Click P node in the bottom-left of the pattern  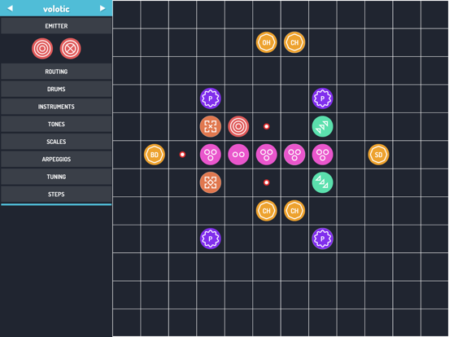pyautogui.click(x=211, y=239)
